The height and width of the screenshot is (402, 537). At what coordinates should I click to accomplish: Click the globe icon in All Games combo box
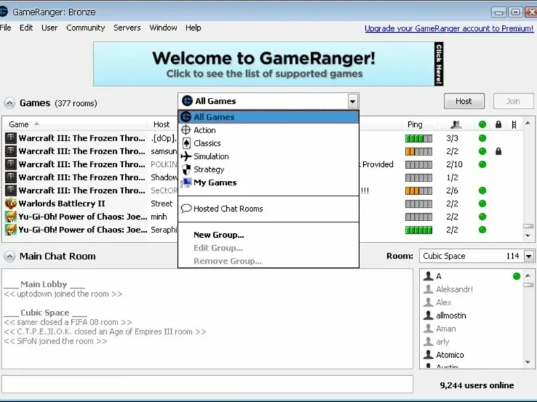click(187, 101)
